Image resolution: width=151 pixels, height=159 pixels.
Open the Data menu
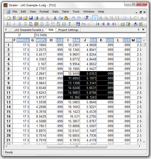click(x=55, y=12)
